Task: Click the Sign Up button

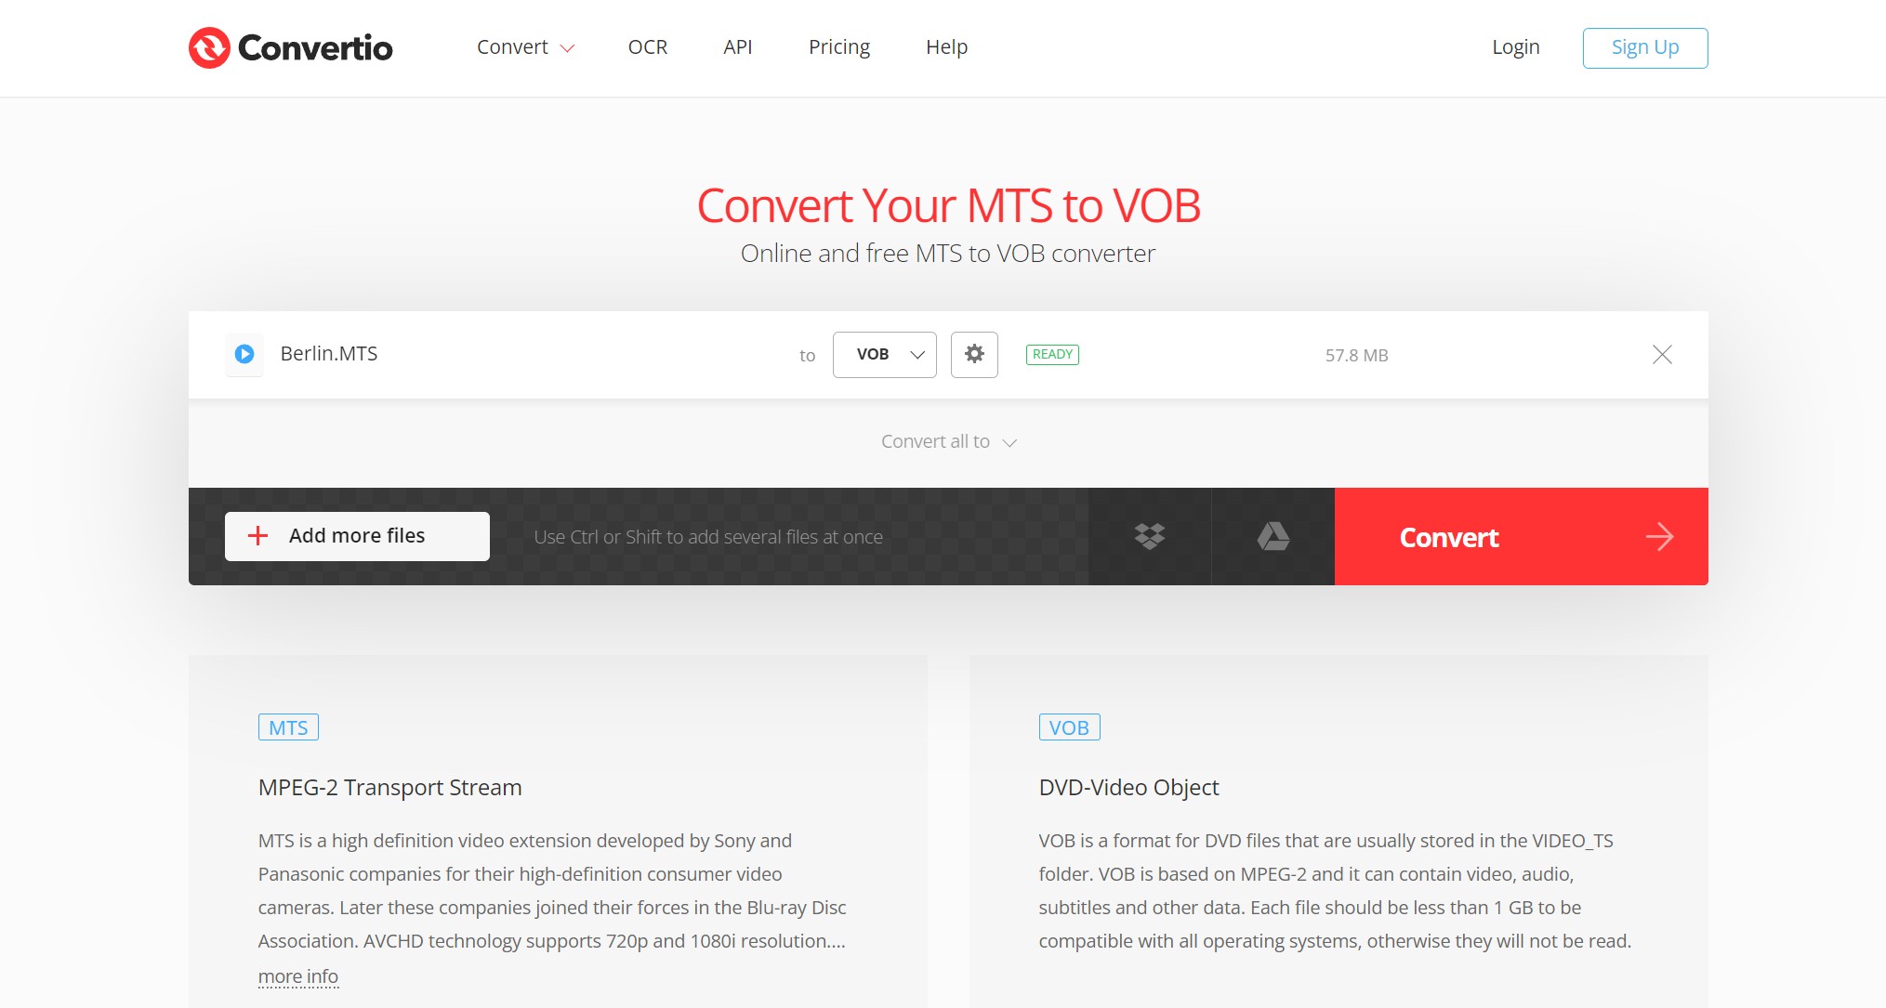Action: 1645,46
